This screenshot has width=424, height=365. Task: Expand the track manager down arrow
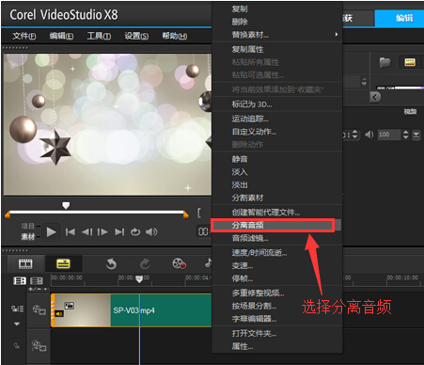tap(17, 324)
